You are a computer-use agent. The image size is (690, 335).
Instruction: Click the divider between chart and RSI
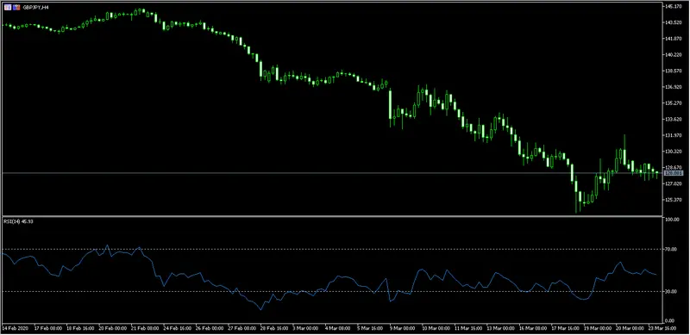coord(331,216)
